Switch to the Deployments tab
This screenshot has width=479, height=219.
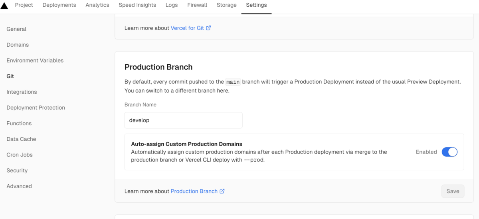point(59,5)
